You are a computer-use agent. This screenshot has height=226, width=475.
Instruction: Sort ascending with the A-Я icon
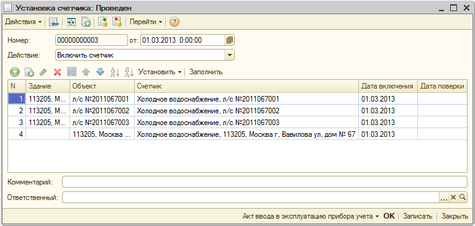tap(115, 72)
